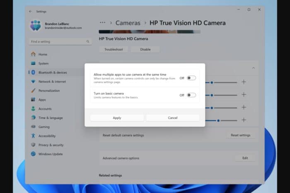The width and height of the screenshot is (290, 193).
Task: Click the first camera slider handle
Action: coord(212,83)
